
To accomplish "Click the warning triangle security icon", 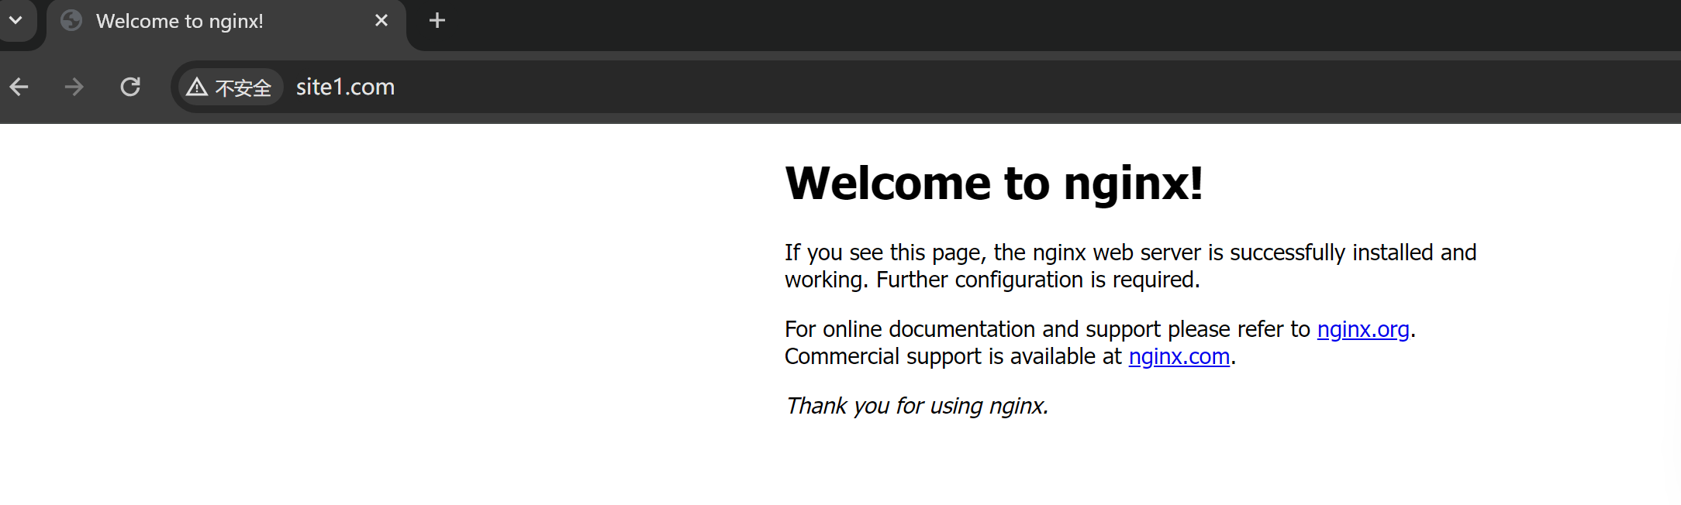I will click(197, 87).
